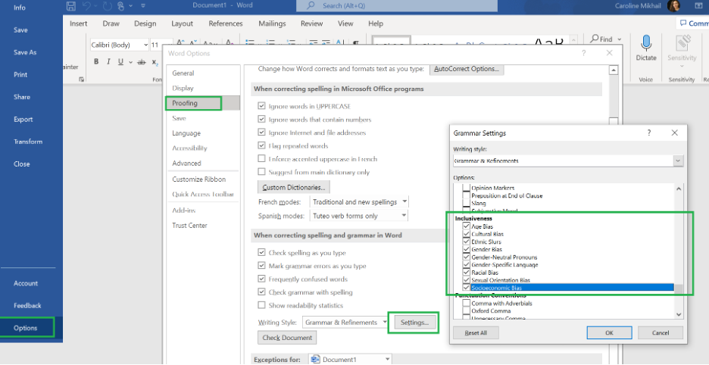Click Search (Alt+Q) box
The image size is (709, 365).
tap(397, 6)
